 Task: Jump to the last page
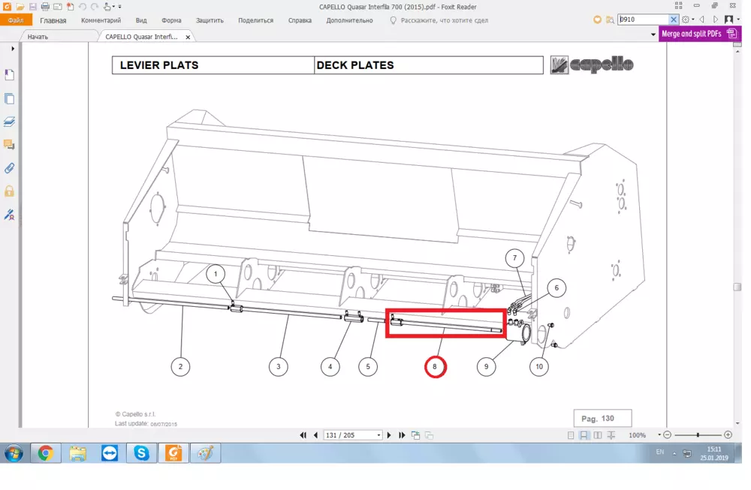(x=402, y=435)
